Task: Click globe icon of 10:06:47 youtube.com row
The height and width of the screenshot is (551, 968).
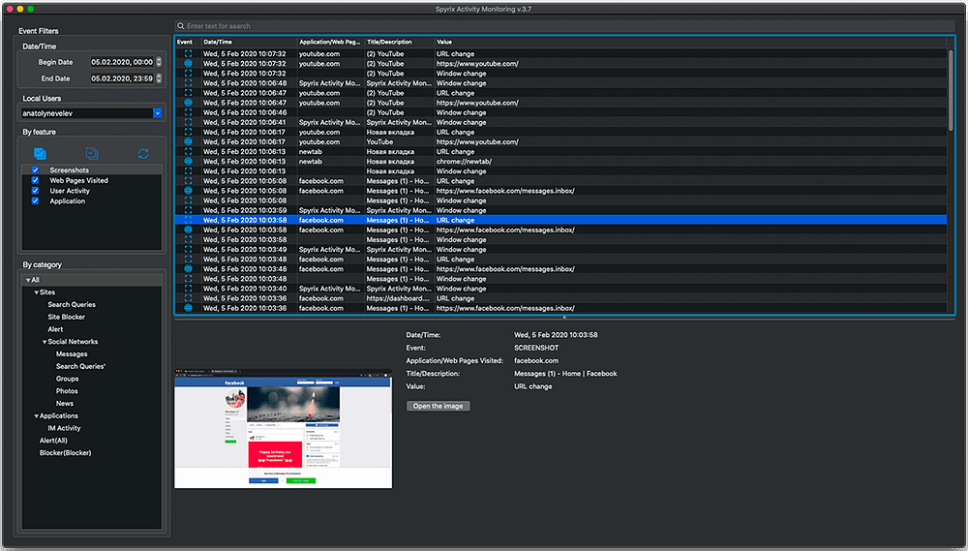Action: pyautogui.click(x=188, y=103)
